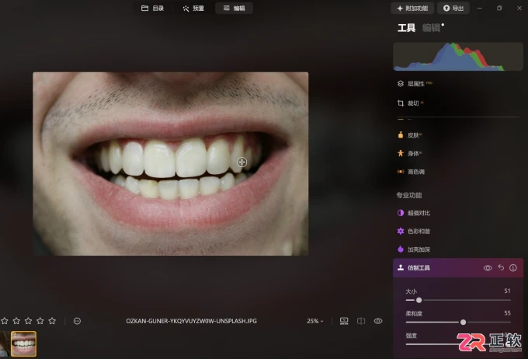Switch to the 预置 presets tab
Screen dimensions: 528x359
click(193, 8)
